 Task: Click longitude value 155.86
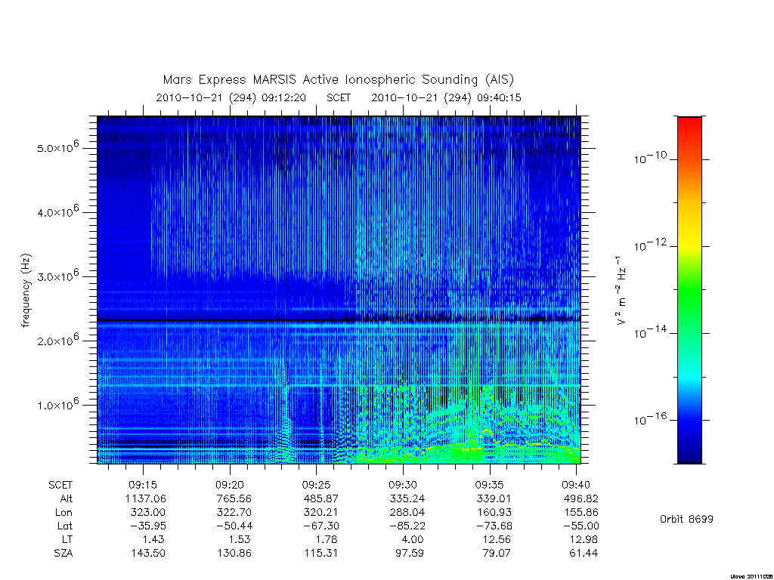(x=581, y=513)
